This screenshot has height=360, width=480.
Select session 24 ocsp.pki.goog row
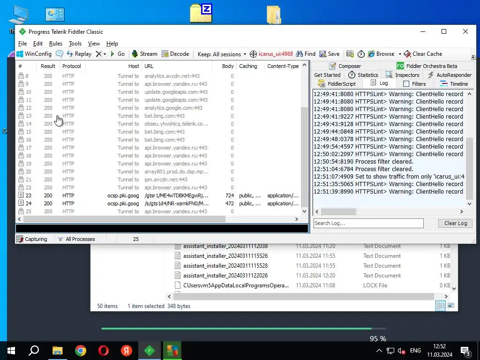(158, 203)
